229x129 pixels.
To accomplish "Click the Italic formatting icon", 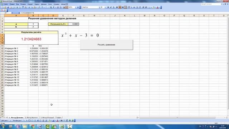I will tap(111, 7).
